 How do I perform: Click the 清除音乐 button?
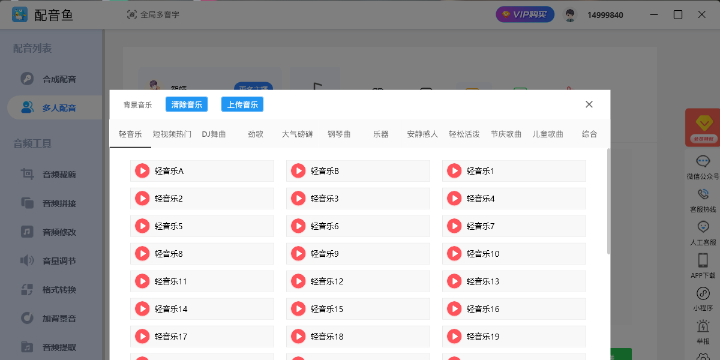[x=187, y=104]
